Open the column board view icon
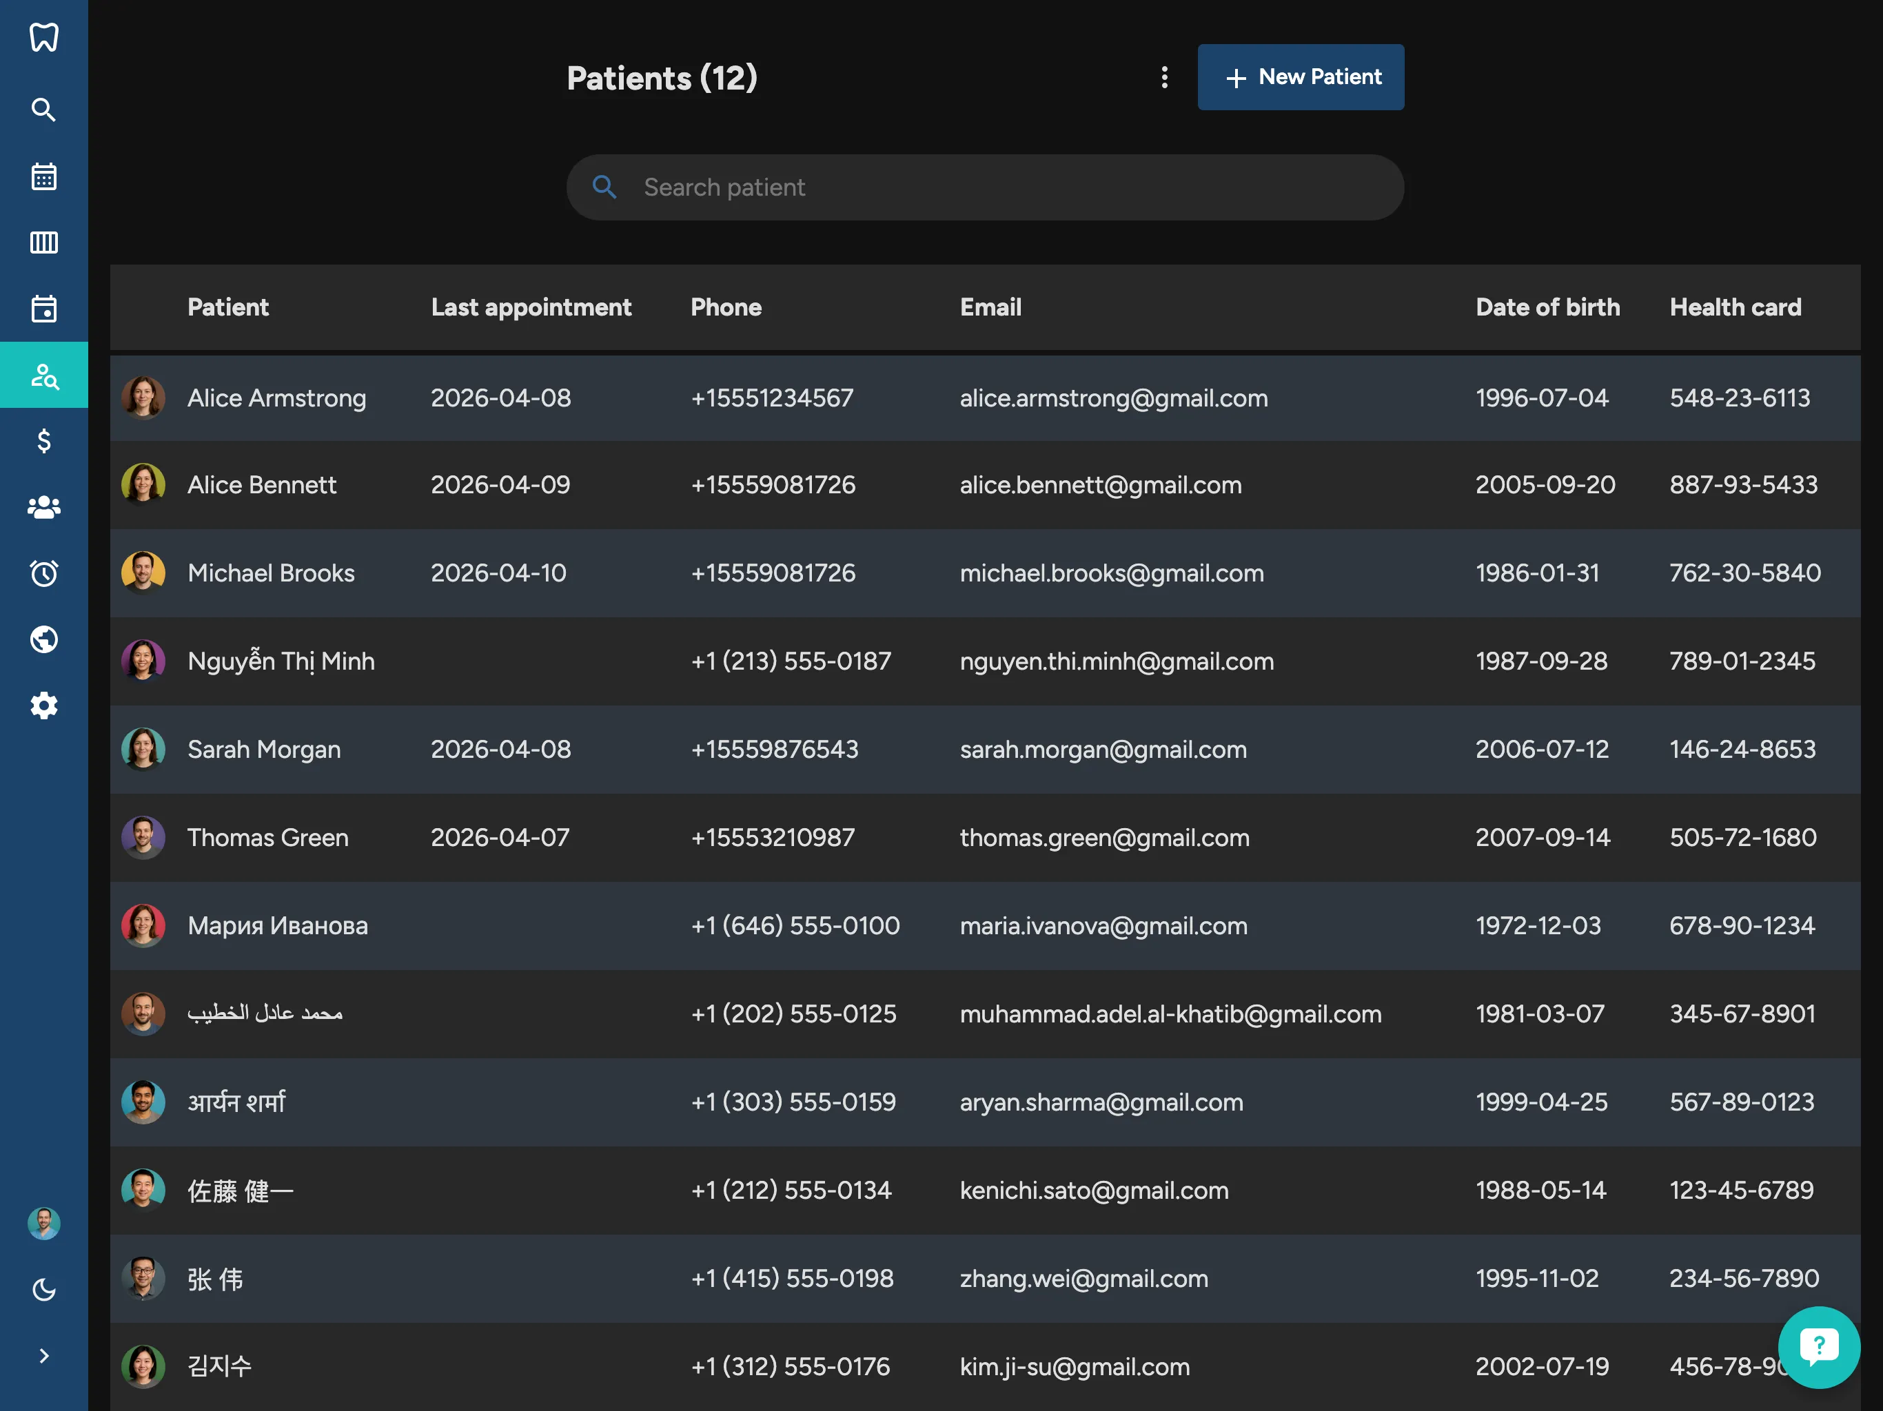The width and height of the screenshot is (1883, 1411). tap(43, 243)
